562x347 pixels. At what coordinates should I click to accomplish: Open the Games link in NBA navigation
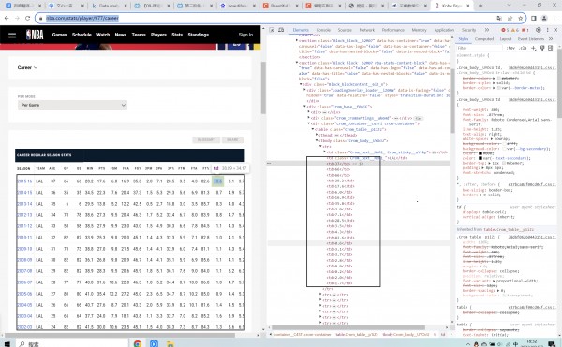coord(60,35)
